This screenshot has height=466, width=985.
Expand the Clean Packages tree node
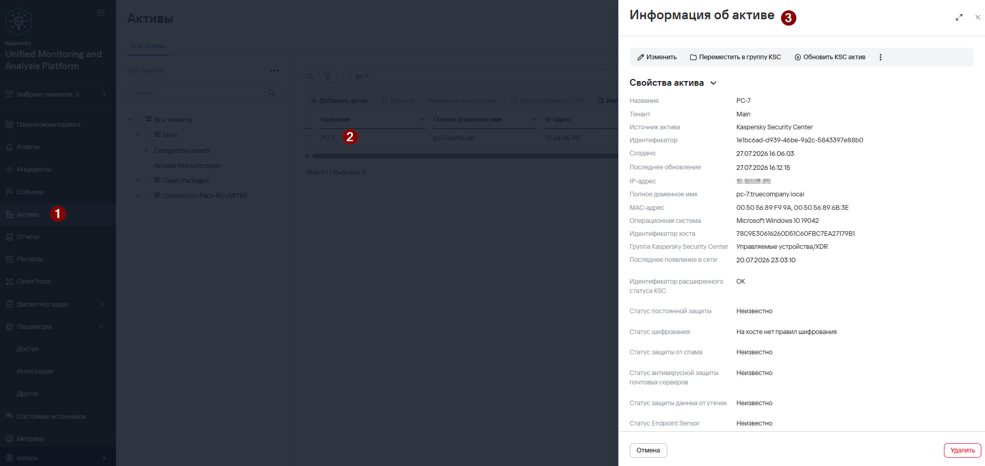(x=138, y=181)
